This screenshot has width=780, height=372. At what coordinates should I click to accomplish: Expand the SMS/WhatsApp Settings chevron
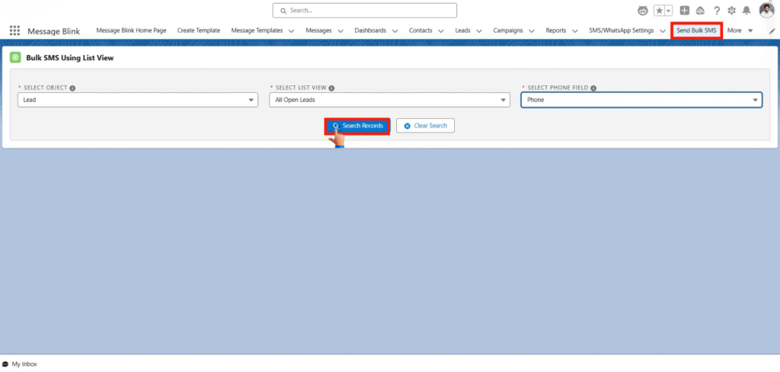click(x=662, y=31)
